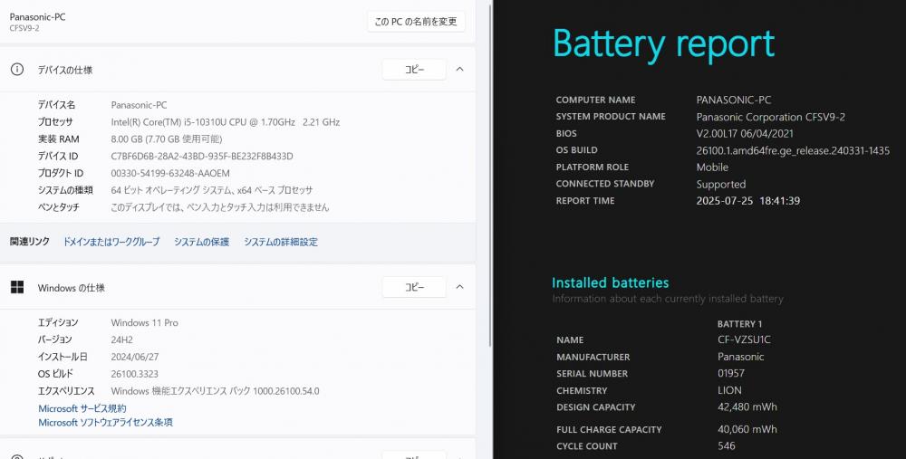The image size is (906, 459).
Task: Select design capacity 42,480 mWh
Action: [747, 407]
